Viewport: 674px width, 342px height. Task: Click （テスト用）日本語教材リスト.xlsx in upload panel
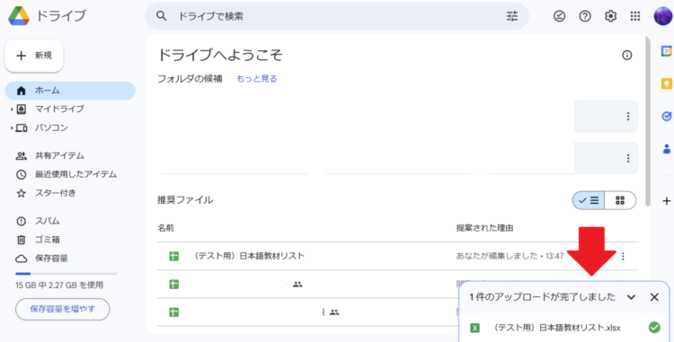pos(556,329)
